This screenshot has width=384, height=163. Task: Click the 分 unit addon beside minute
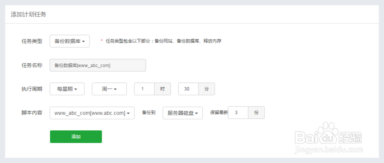point(207,89)
